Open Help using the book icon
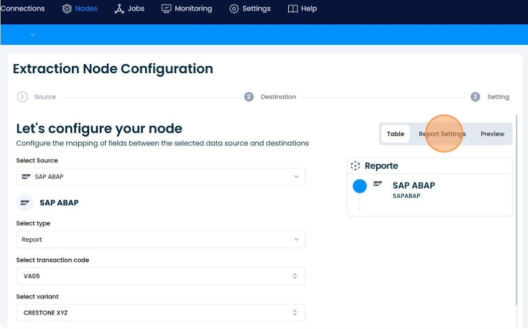 (x=294, y=8)
